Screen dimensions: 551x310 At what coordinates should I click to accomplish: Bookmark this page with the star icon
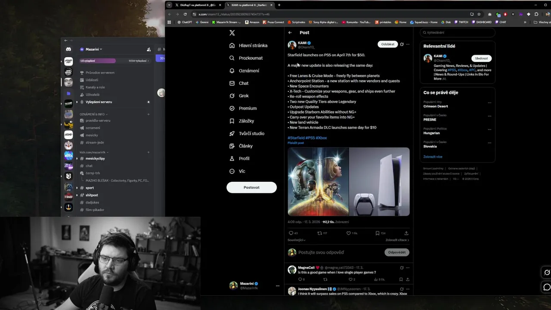click(x=479, y=14)
